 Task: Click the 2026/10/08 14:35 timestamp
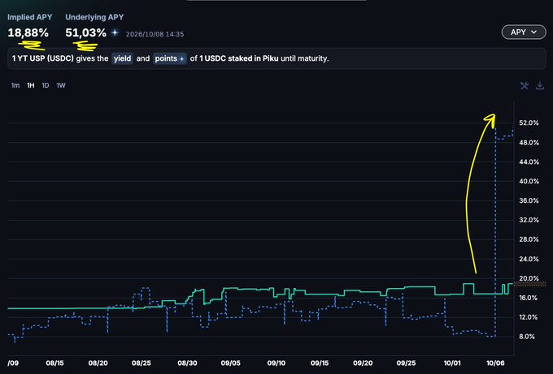(155, 34)
